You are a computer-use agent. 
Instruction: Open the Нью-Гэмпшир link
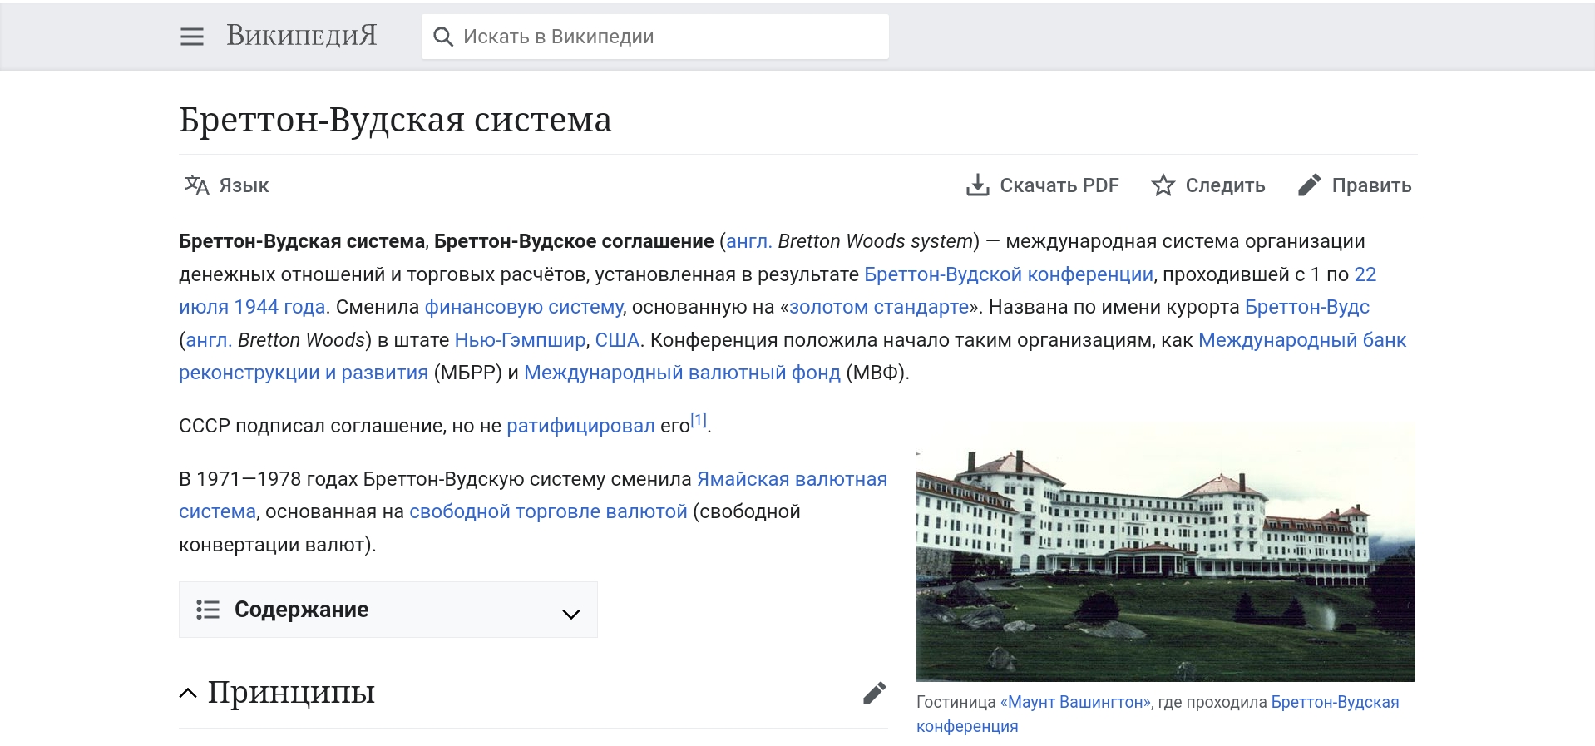(x=520, y=340)
